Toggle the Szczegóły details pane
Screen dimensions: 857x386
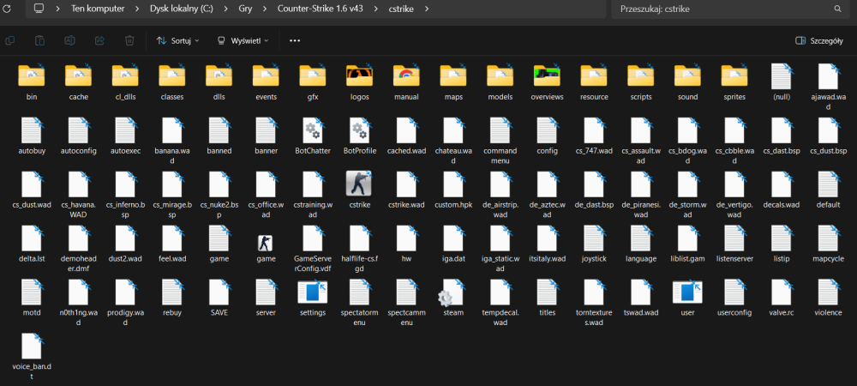coord(818,40)
